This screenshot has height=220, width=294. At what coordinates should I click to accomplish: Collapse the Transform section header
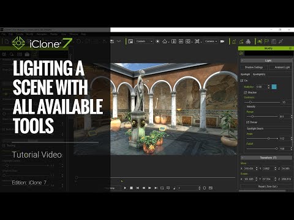coord(266,158)
